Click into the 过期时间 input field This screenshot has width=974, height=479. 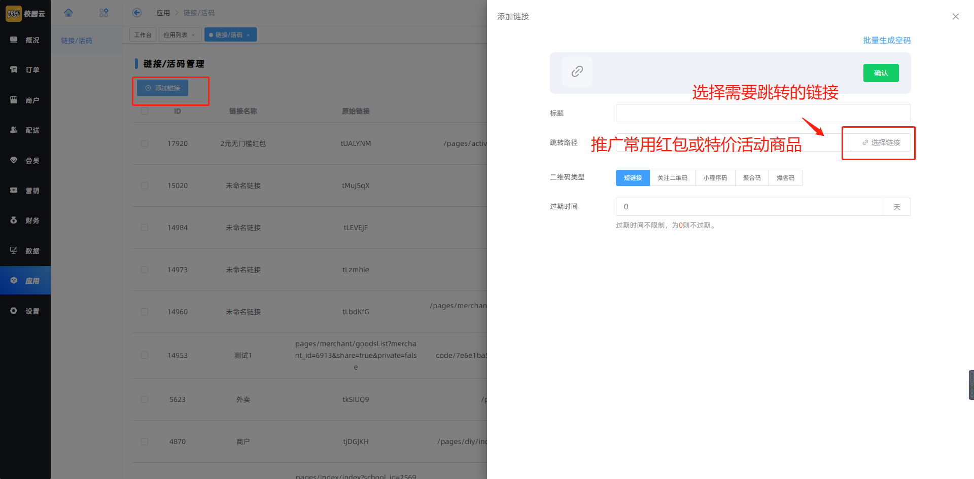click(x=749, y=207)
